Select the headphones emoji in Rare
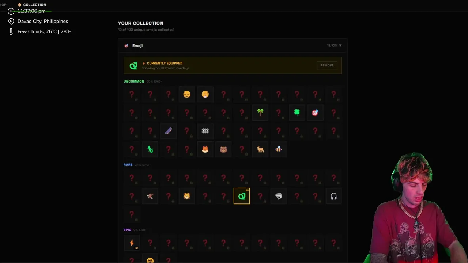468x263 pixels. pyautogui.click(x=333, y=196)
